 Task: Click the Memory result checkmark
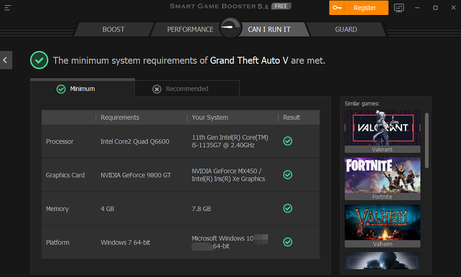tap(288, 208)
